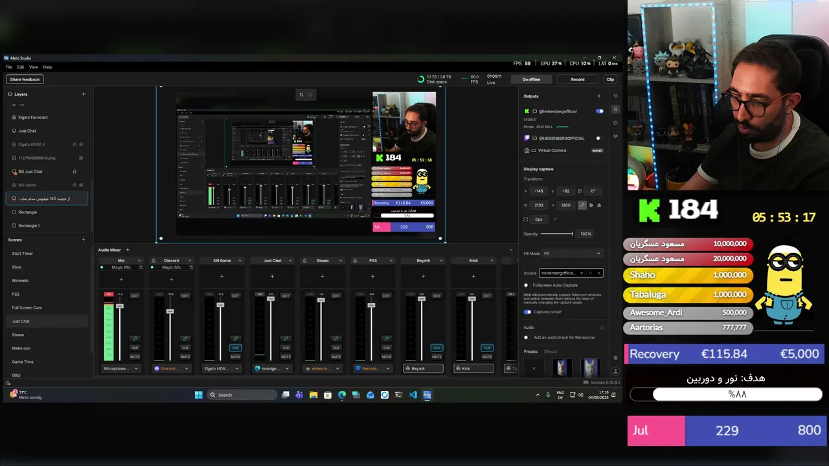Link the Just Chat channel audio
The width and height of the screenshot is (829, 466).
[x=286, y=338]
